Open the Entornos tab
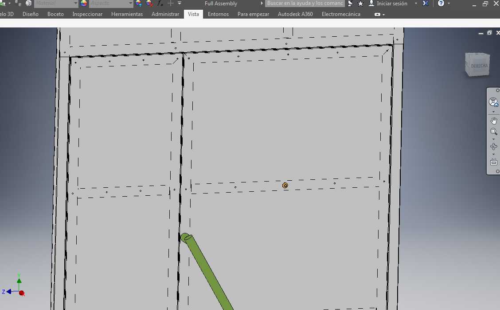Viewport: 500px width, 310px height. [x=218, y=14]
